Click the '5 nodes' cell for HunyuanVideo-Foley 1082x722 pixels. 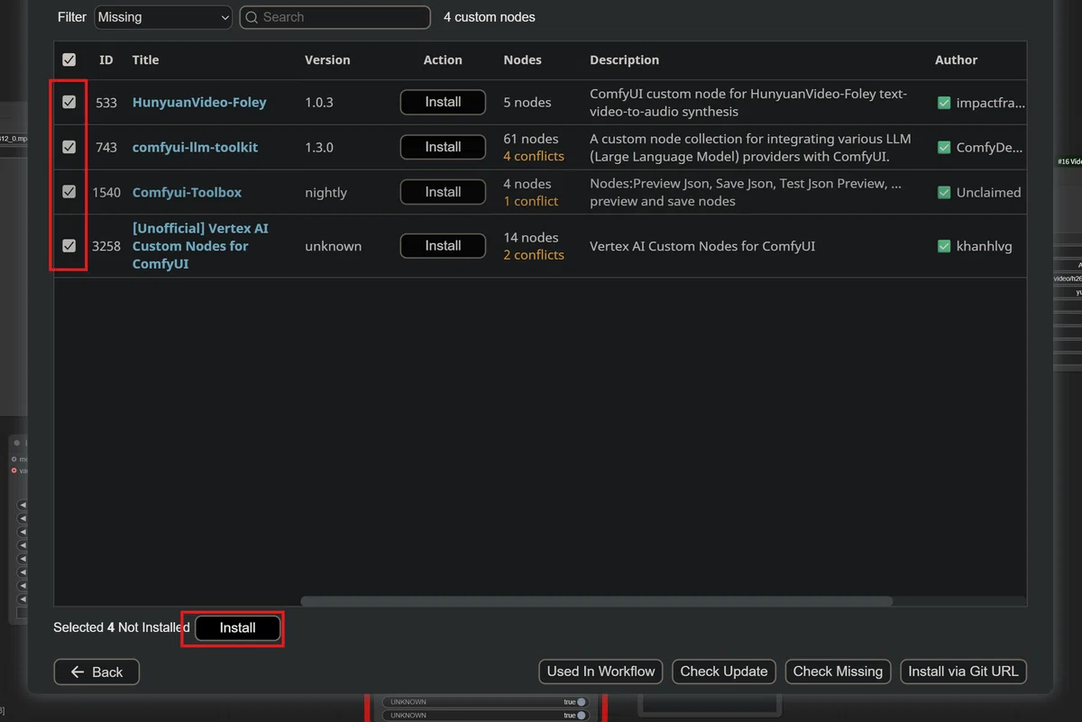pyautogui.click(x=527, y=103)
